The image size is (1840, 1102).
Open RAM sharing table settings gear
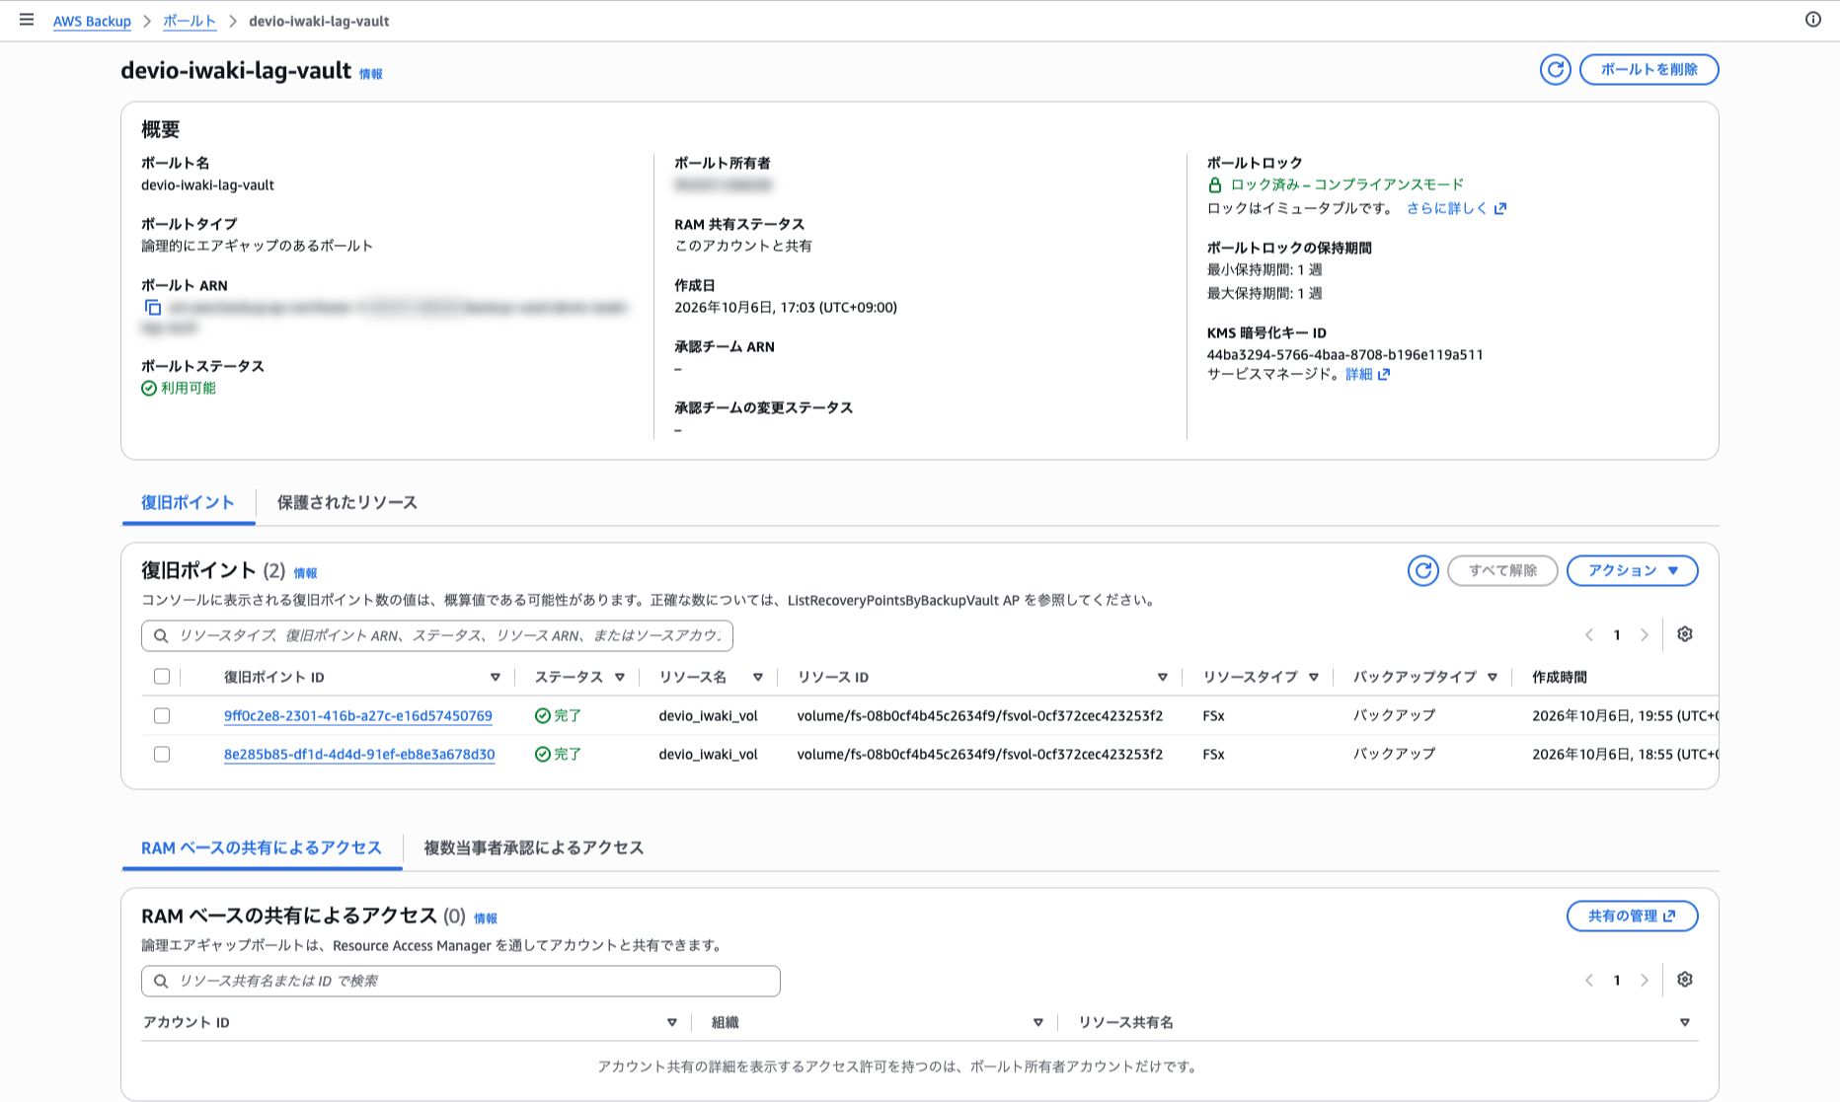(x=1685, y=980)
